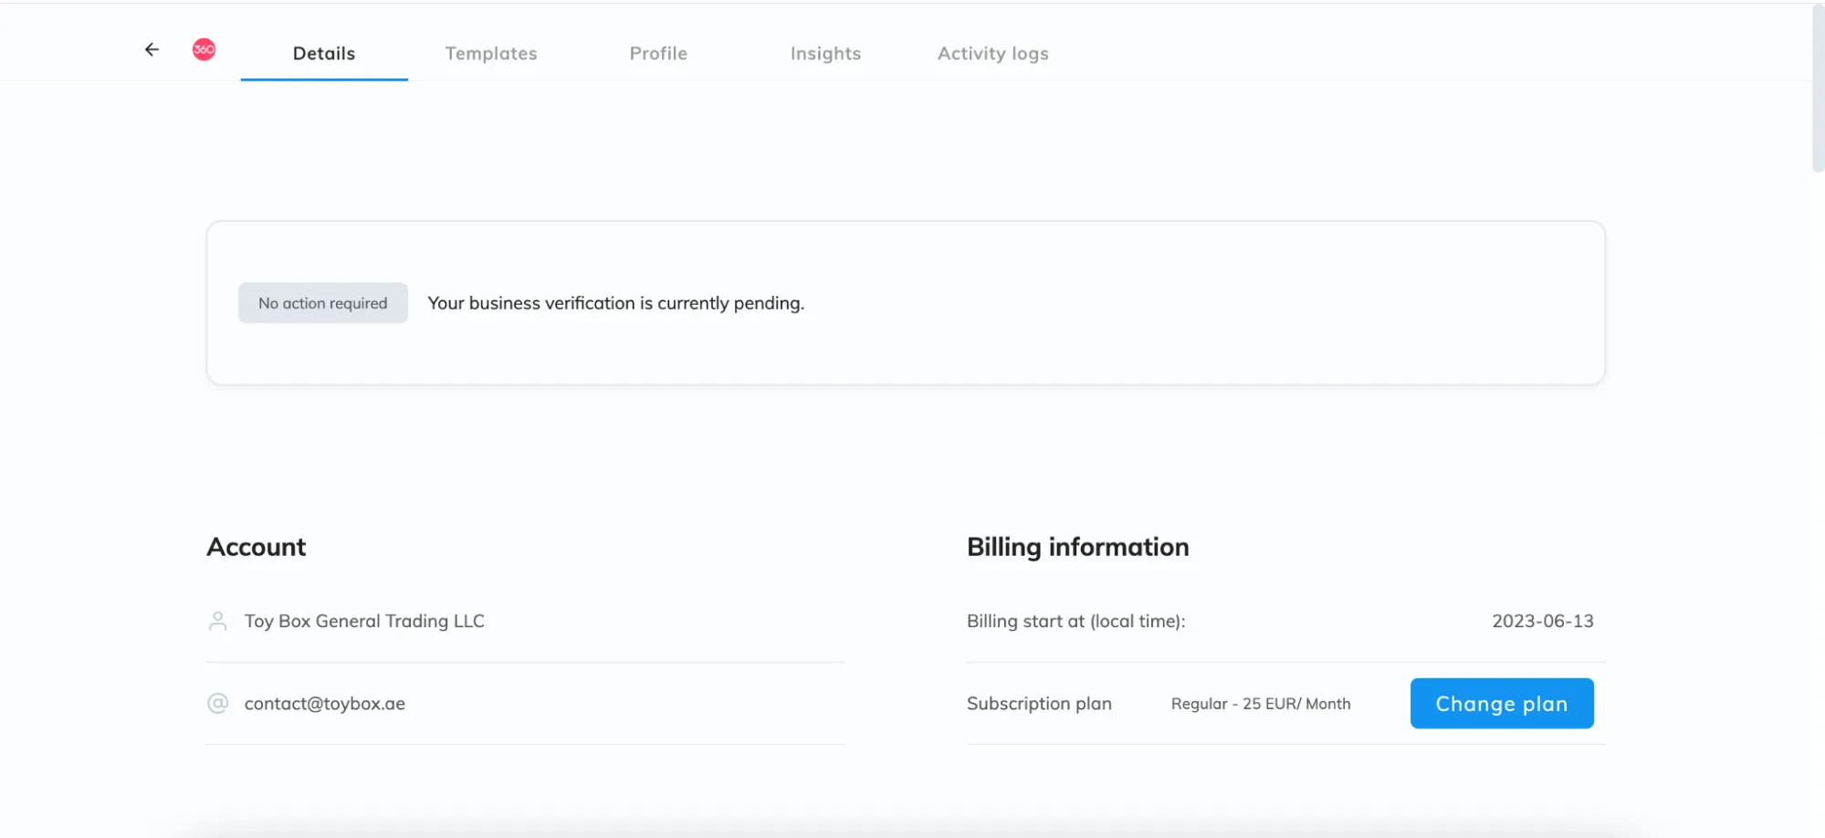Click the vertical page scrollbar thumb

point(1818,89)
